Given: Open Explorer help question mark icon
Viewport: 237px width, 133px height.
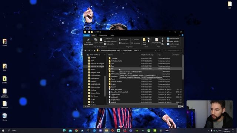Looking at the screenshot, I should (183, 35).
